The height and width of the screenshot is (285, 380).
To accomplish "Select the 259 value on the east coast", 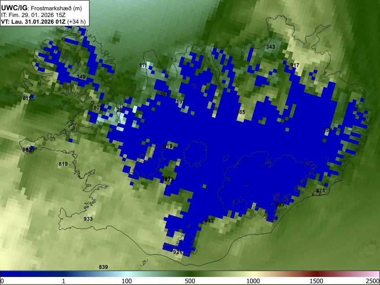I will pyautogui.click(x=327, y=130).
